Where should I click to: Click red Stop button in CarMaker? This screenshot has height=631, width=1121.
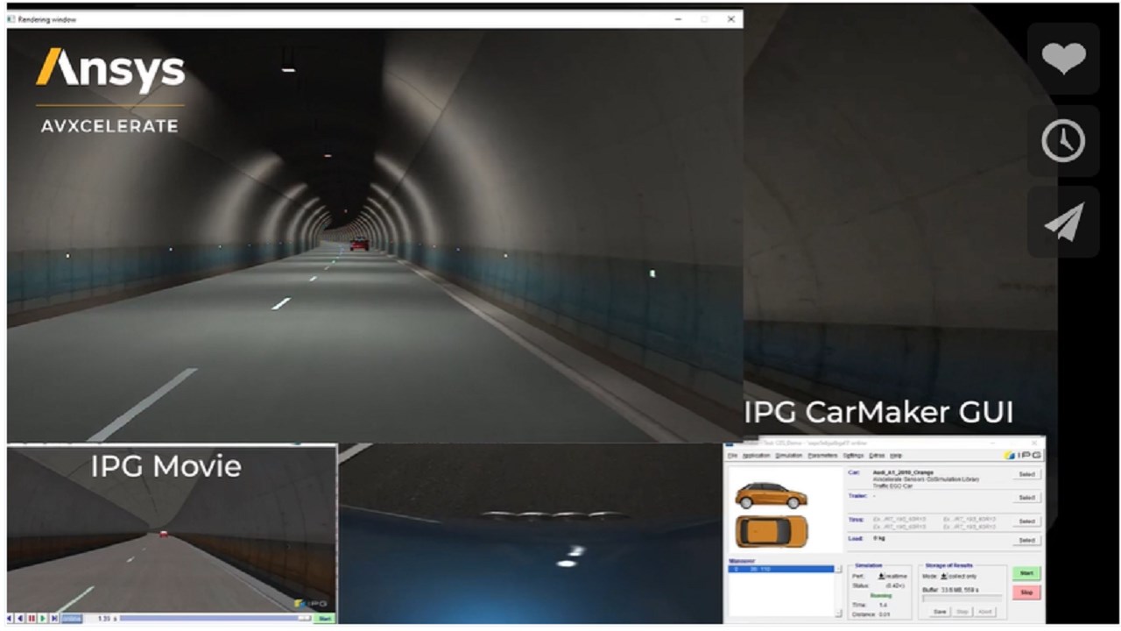click(1026, 592)
